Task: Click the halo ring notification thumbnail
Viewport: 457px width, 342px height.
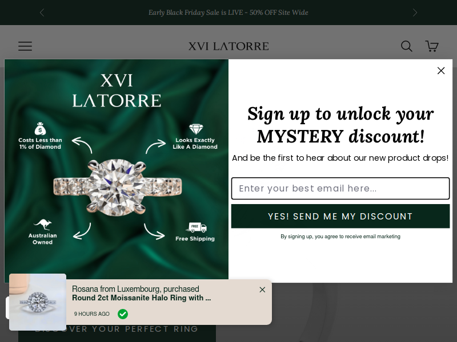Action: 38,302
